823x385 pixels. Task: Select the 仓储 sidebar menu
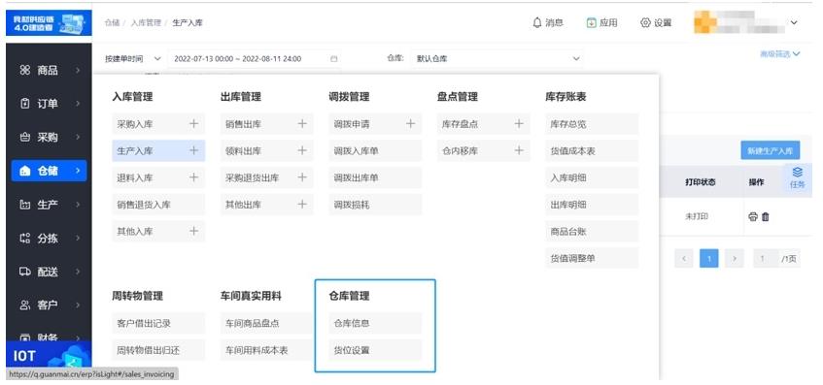tap(49, 171)
